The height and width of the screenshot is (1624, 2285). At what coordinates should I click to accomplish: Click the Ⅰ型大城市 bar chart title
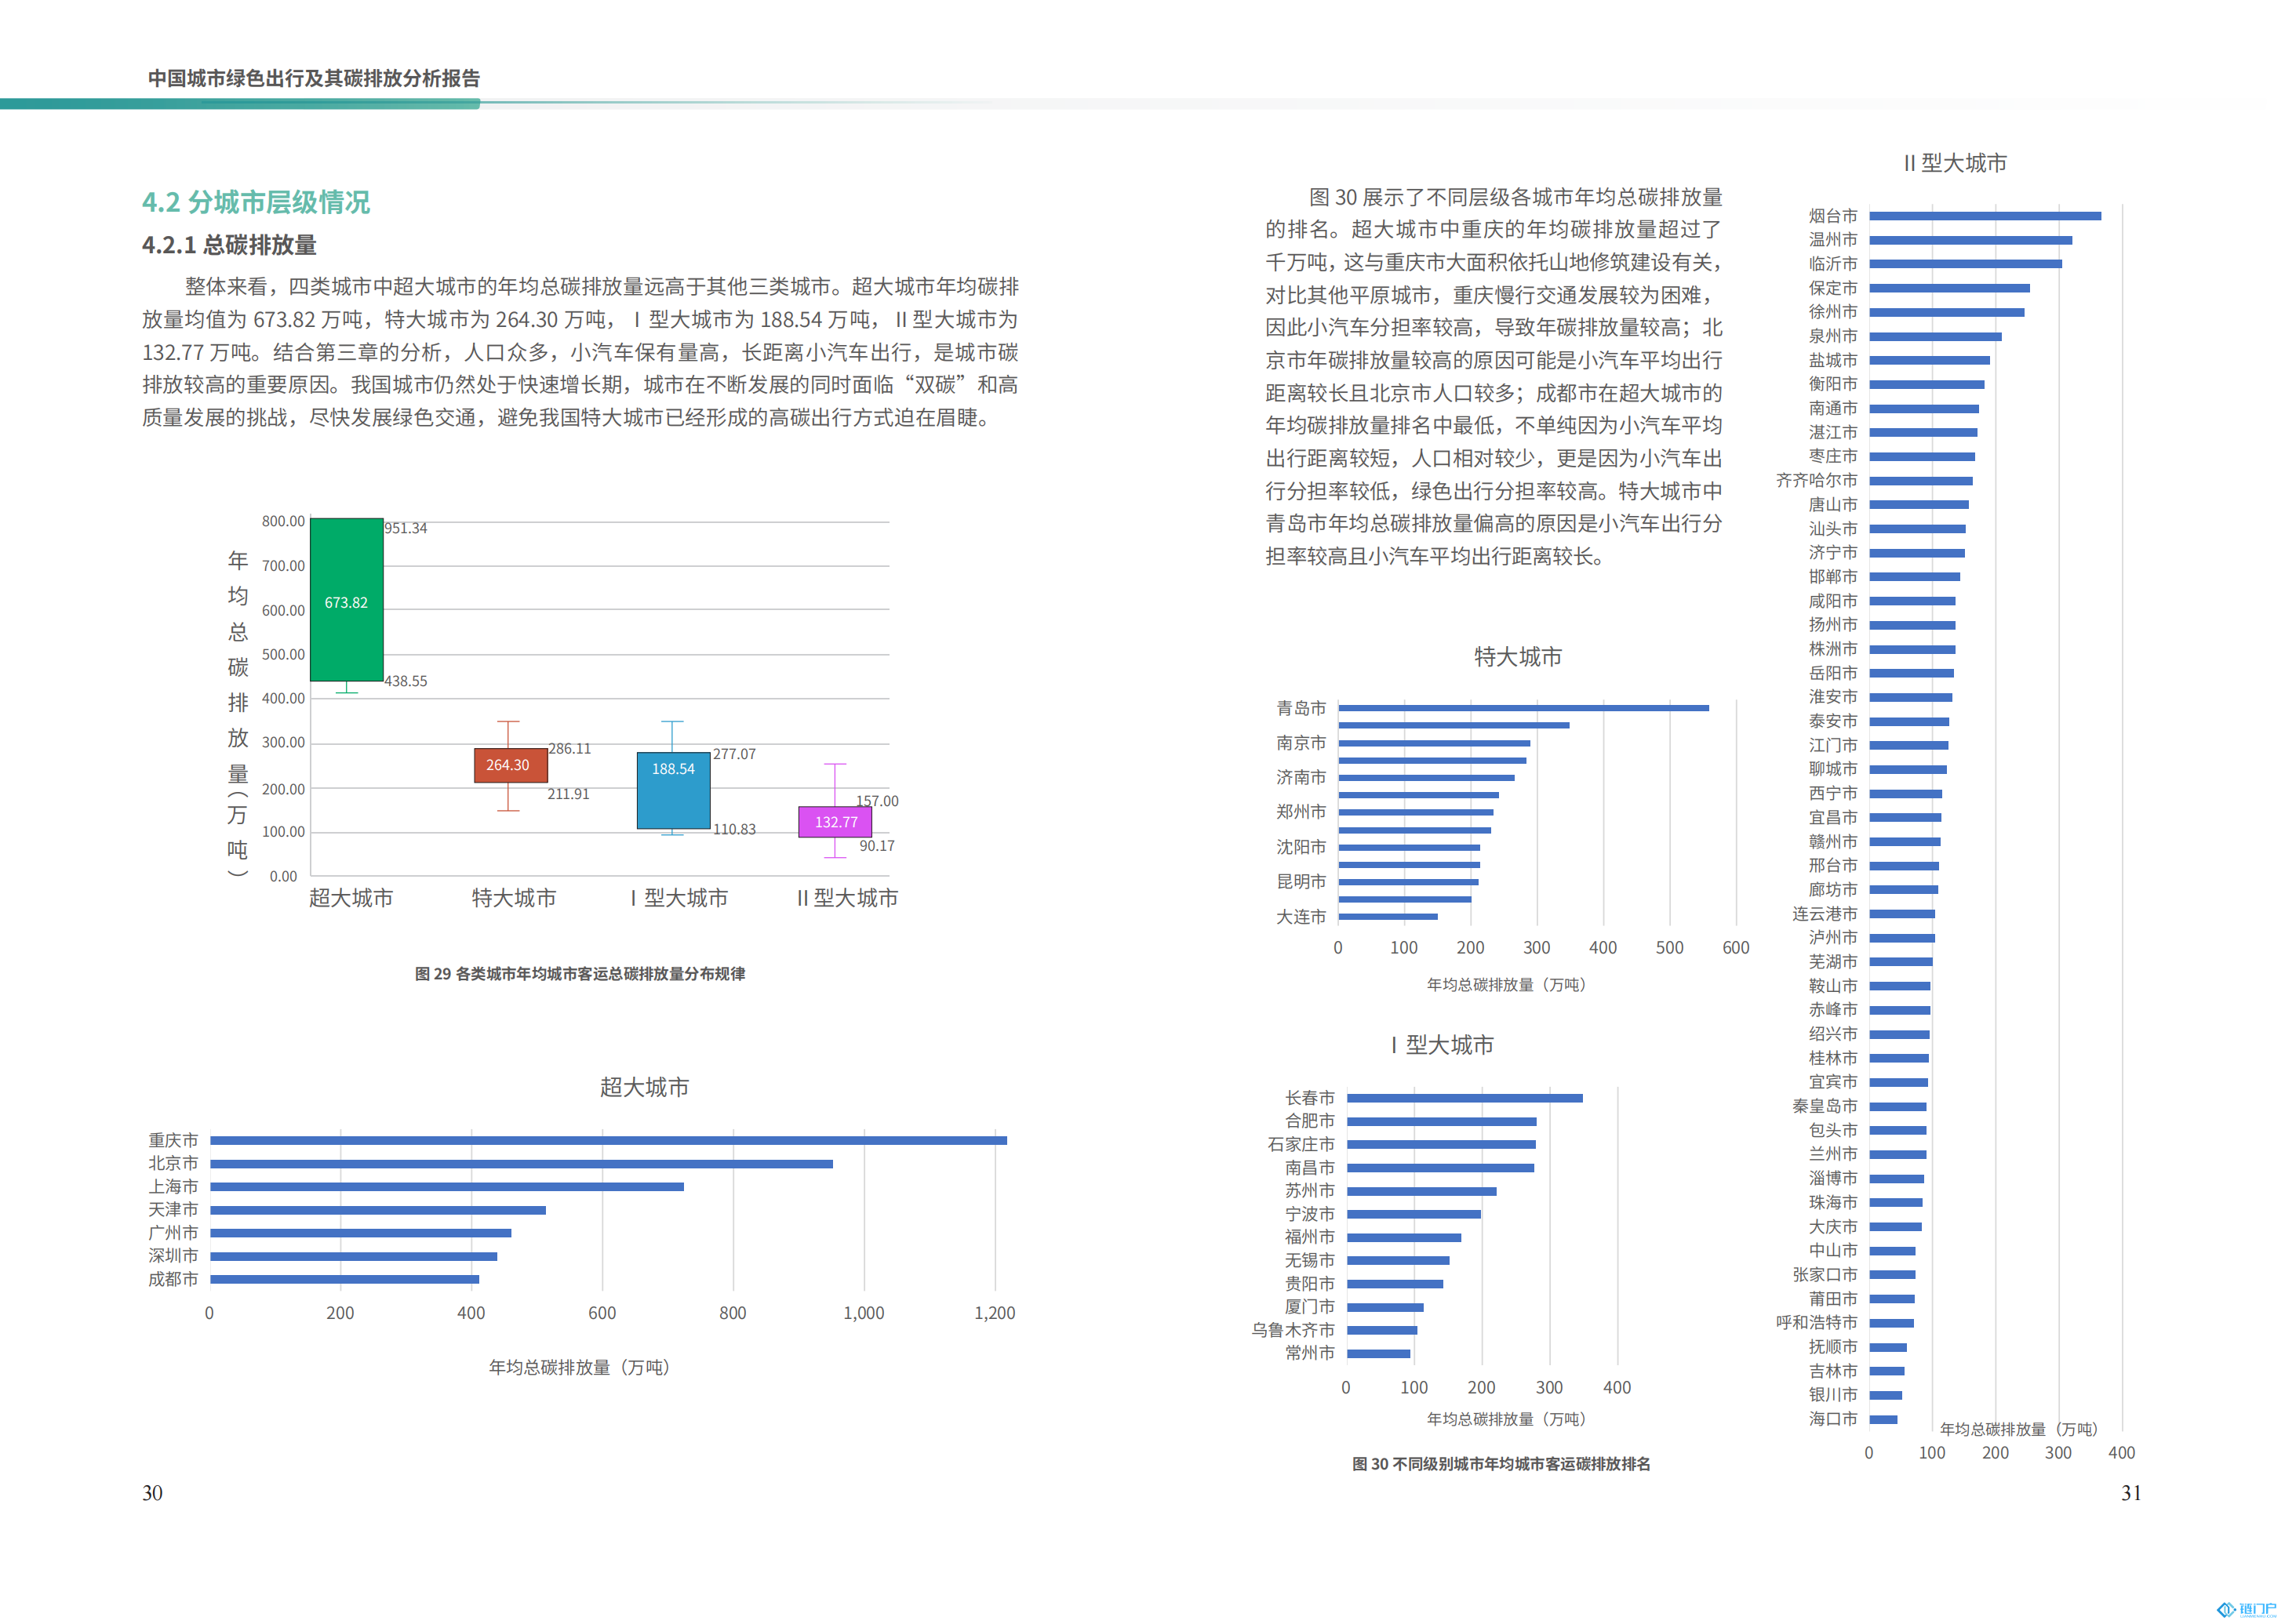click(x=1443, y=1045)
